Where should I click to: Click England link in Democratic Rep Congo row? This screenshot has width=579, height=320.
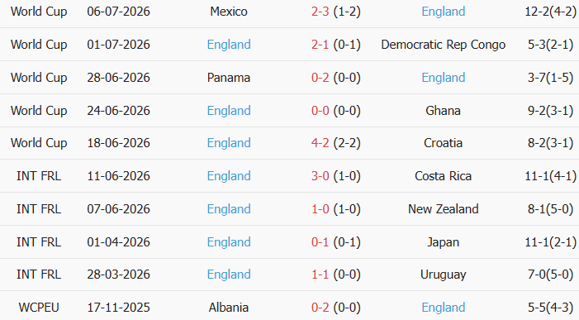[x=229, y=45]
